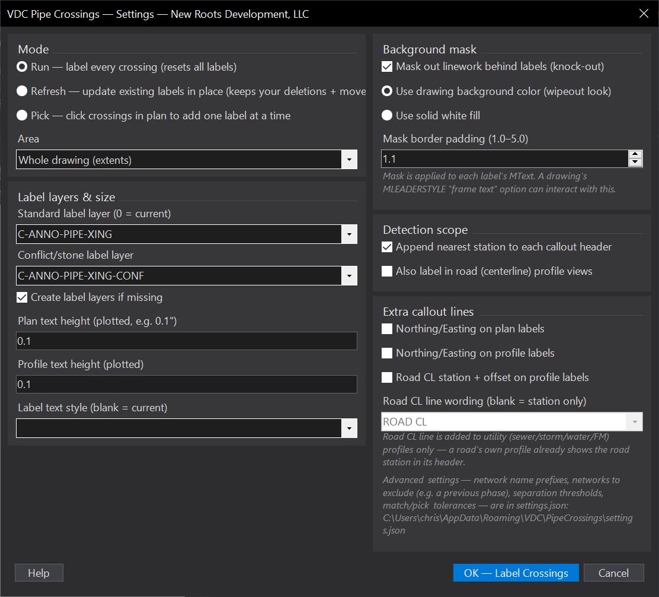Click OK — Label Crossings button
Viewport: 659px width, 597px height.
tap(516, 573)
